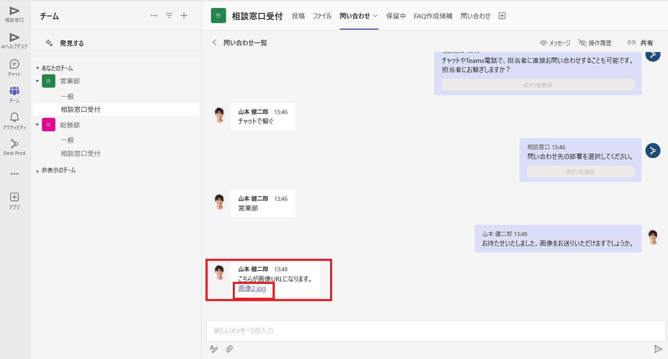This screenshot has height=359, width=668.
Task: Show more apps via ellipsis in the left rail
Action: (14, 174)
